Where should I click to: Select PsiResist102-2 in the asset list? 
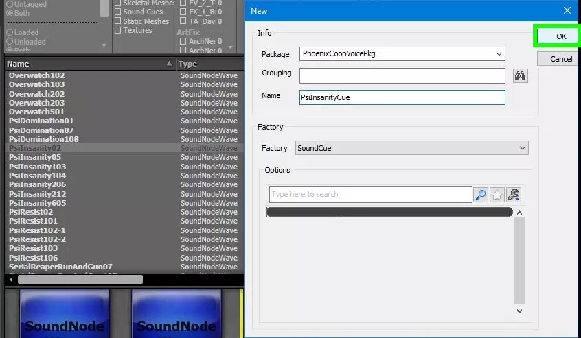pos(37,239)
